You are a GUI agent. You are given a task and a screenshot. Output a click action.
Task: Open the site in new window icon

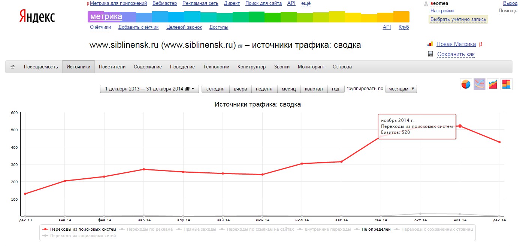[240, 46]
